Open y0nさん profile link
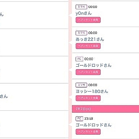Viewport: 139px width, 139px height. pyautogui.click(x=83, y=13)
